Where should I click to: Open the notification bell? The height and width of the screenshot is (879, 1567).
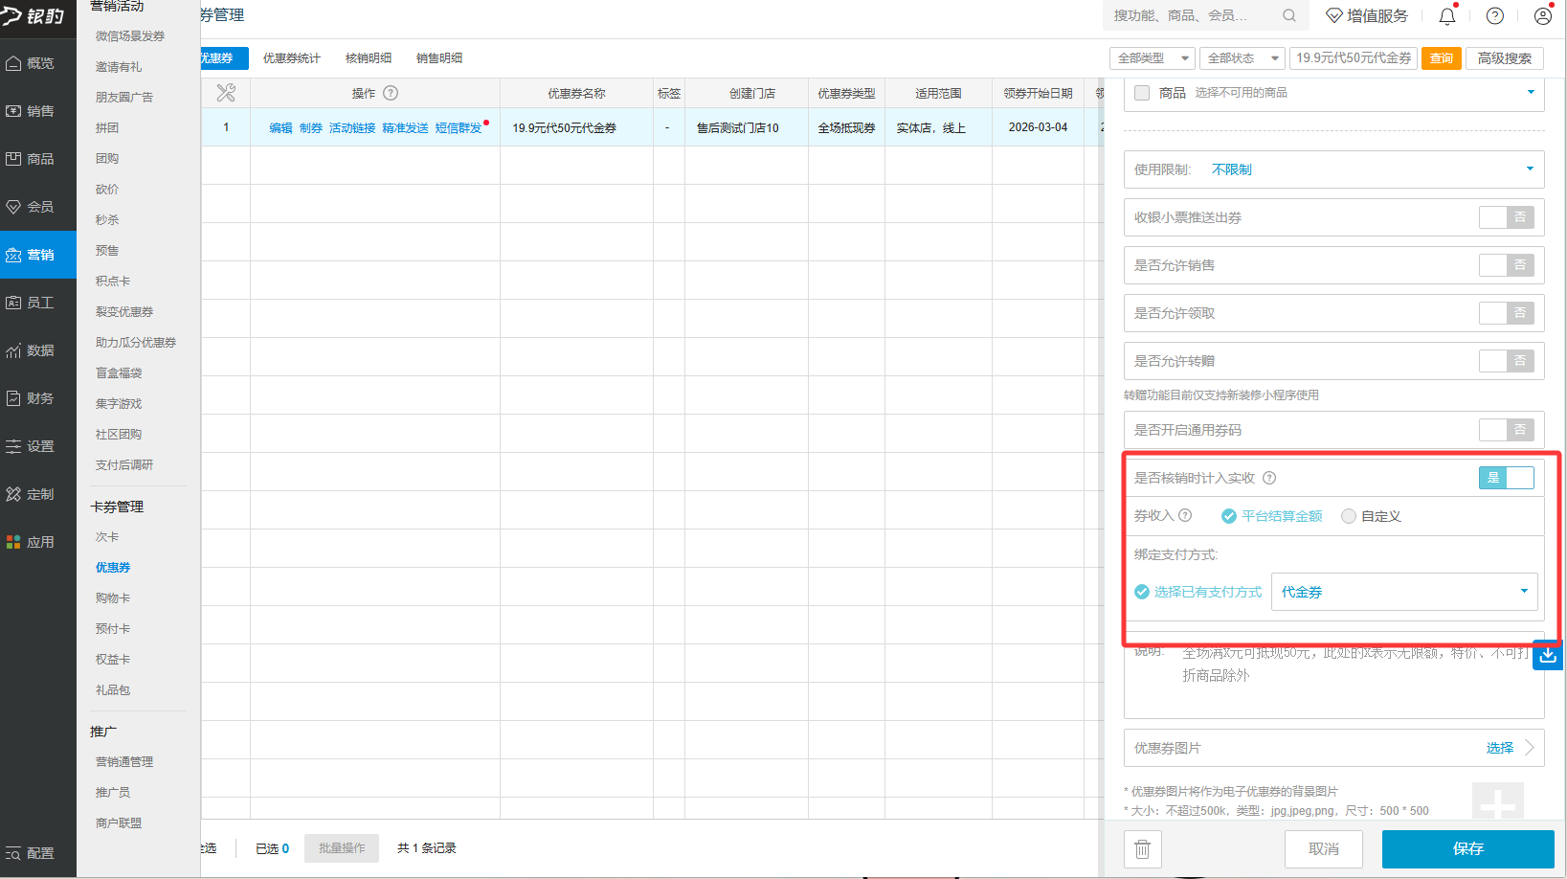click(1447, 15)
